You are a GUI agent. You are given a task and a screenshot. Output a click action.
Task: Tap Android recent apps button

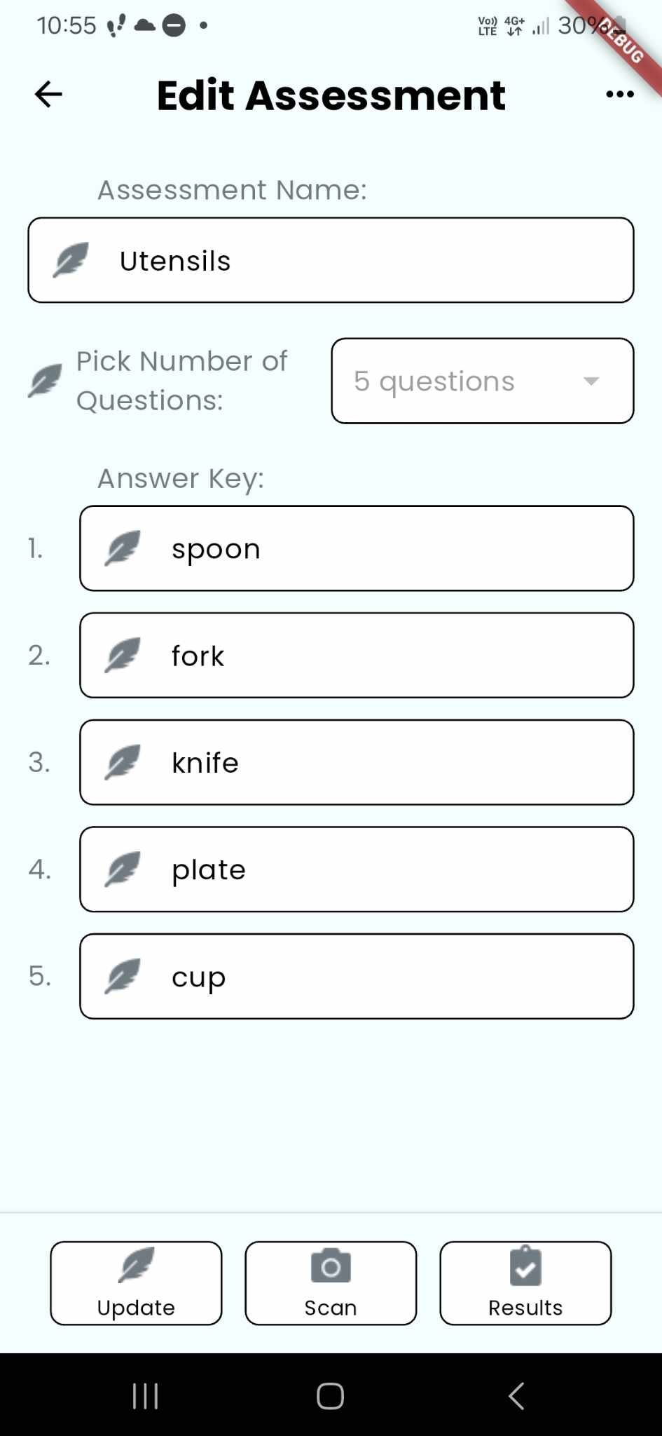tap(145, 1395)
